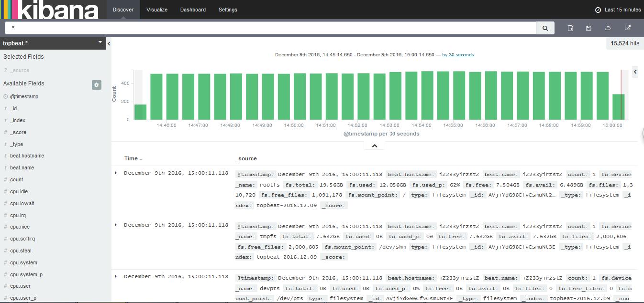Select the _id field

coord(13,108)
